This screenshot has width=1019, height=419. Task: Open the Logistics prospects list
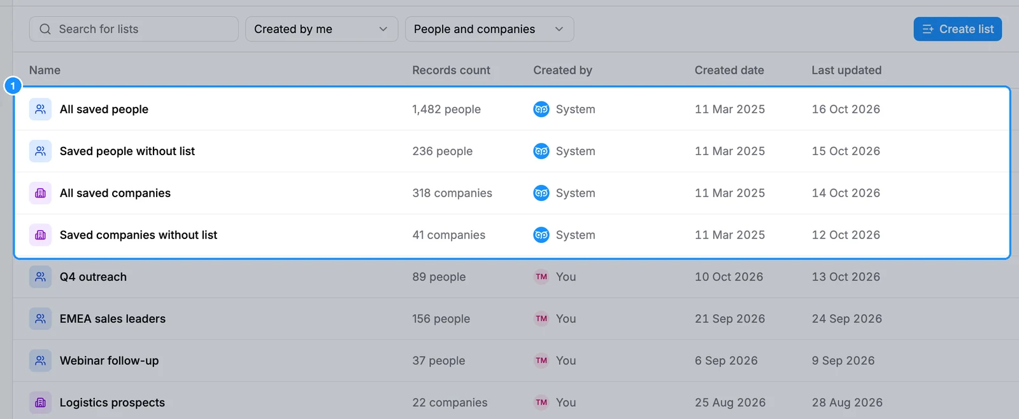coord(112,403)
